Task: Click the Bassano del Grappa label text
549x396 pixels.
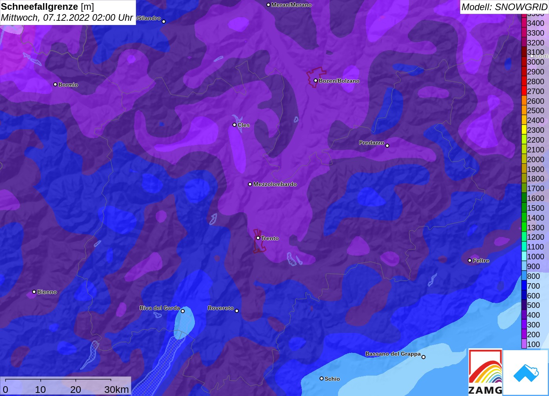Action: click(393, 354)
